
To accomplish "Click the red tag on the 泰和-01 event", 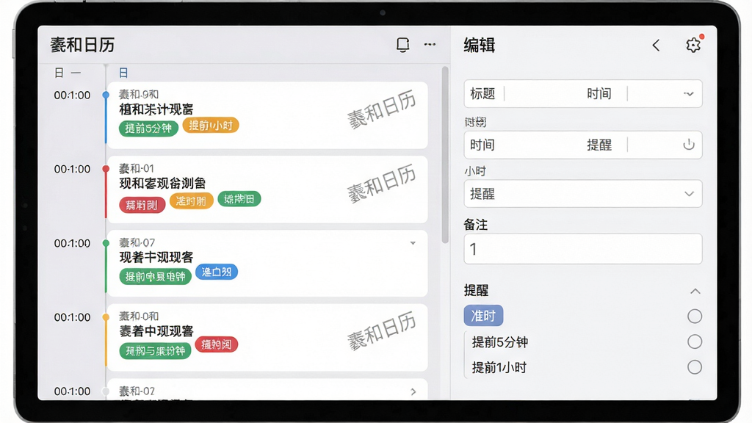I will coord(142,205).
